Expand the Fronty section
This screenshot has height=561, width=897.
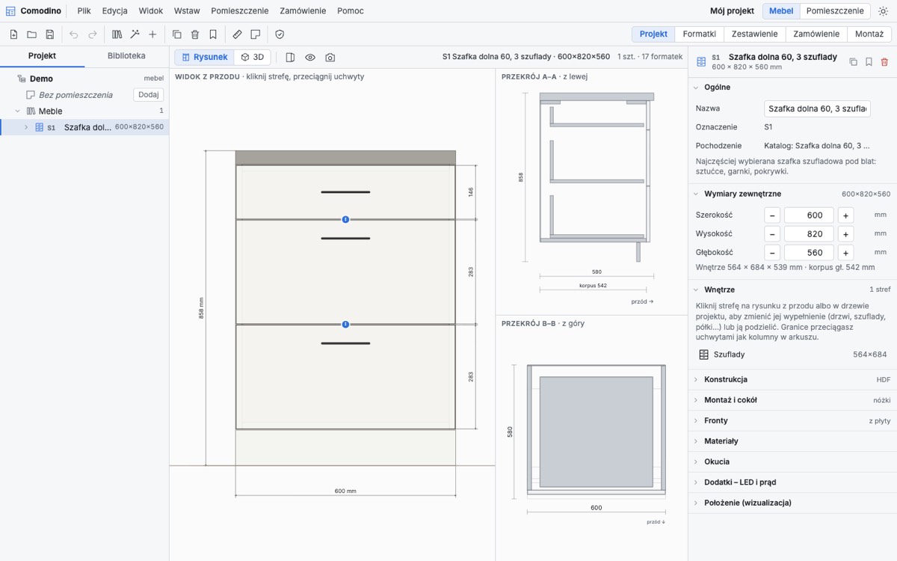[792, 420]
